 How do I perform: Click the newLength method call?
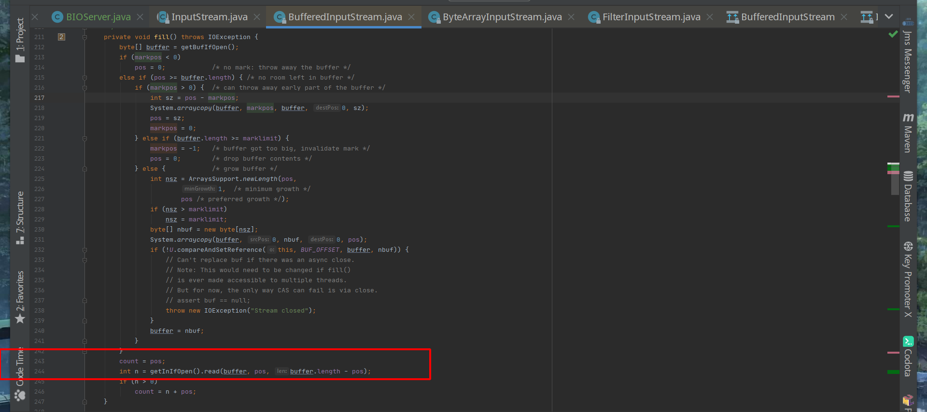pyautogui.click(x=260, y=179)
